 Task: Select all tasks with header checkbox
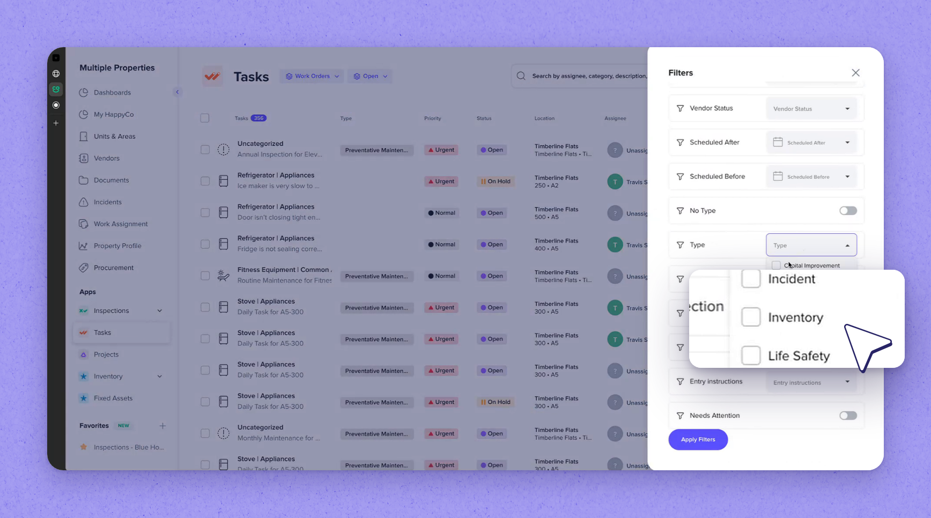[205, 118]
